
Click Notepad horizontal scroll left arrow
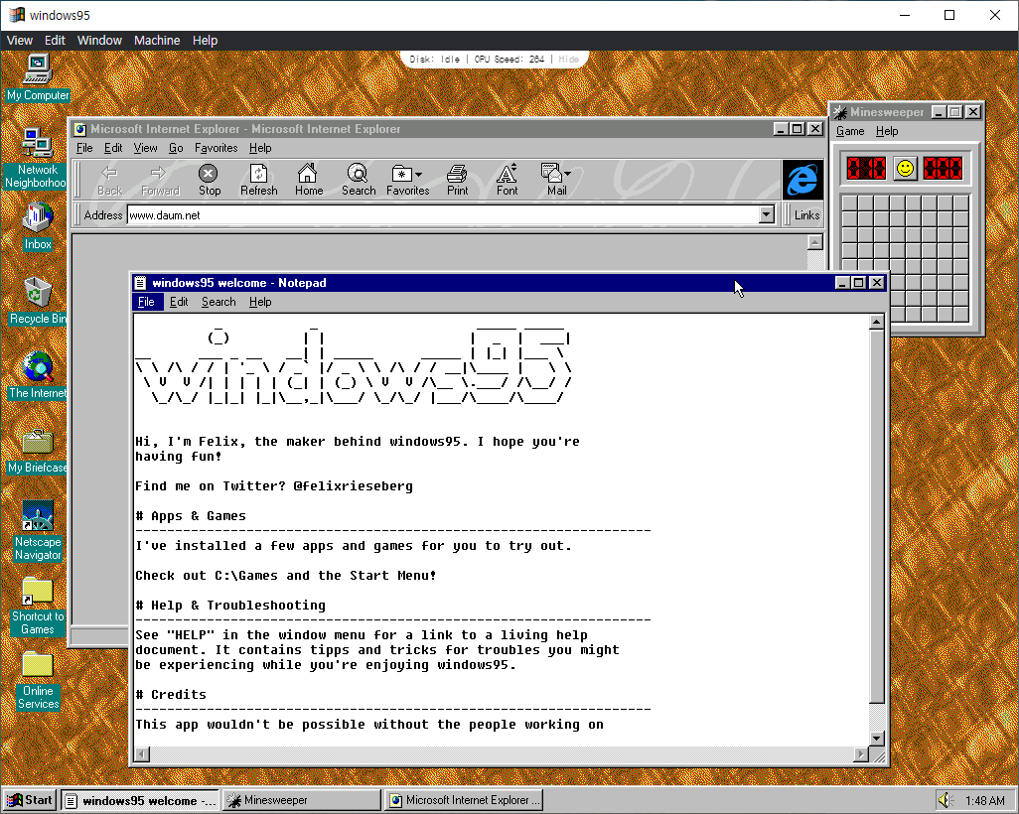click(142, 754)
